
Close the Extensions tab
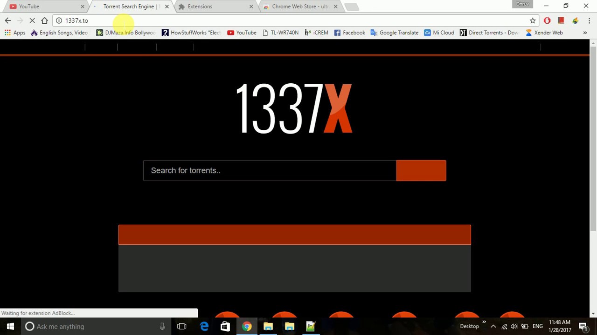251,7
